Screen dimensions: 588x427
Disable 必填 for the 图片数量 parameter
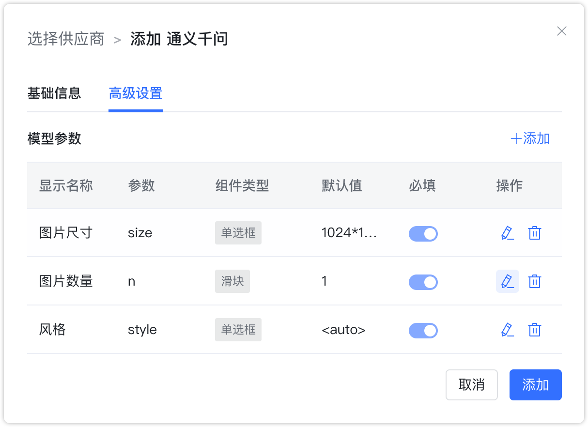coord(423,281)
